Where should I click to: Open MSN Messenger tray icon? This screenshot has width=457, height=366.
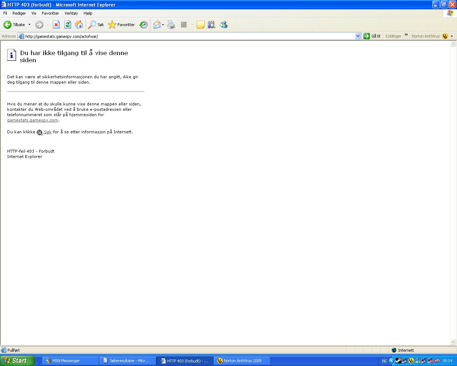[418, 361]
